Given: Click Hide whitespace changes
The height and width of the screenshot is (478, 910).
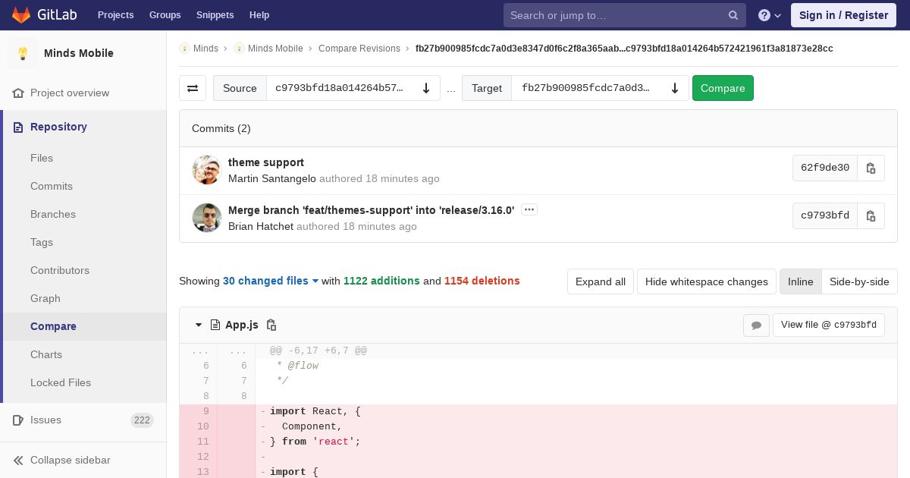Looking at the screenshot, I should tap(707, 281).
